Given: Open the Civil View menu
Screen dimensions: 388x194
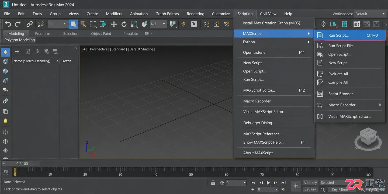Looking at the screenshot, I should pos(268,14).
